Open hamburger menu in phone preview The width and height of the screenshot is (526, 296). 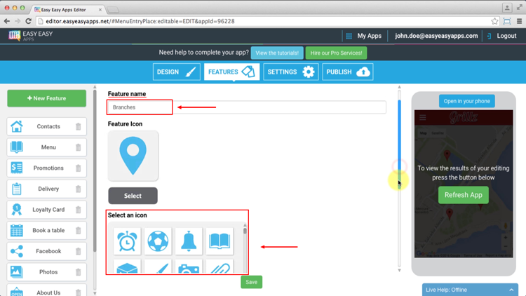[423, 117]
